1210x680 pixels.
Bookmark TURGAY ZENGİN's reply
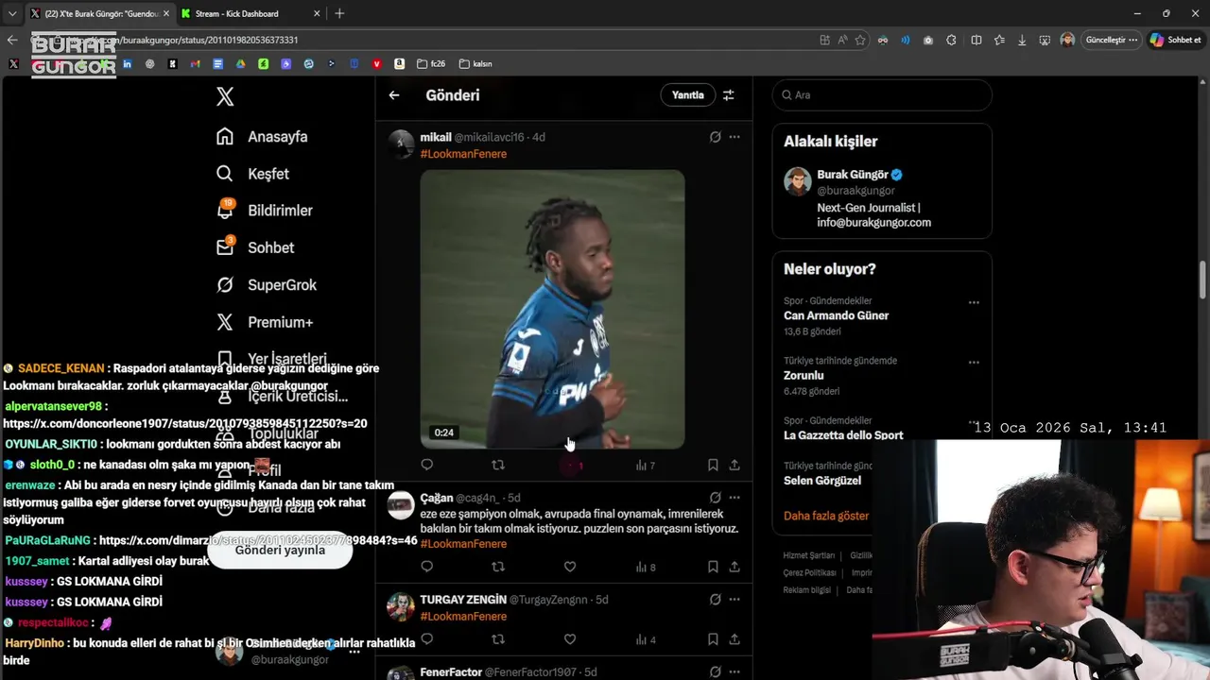(x=713, y=639)
